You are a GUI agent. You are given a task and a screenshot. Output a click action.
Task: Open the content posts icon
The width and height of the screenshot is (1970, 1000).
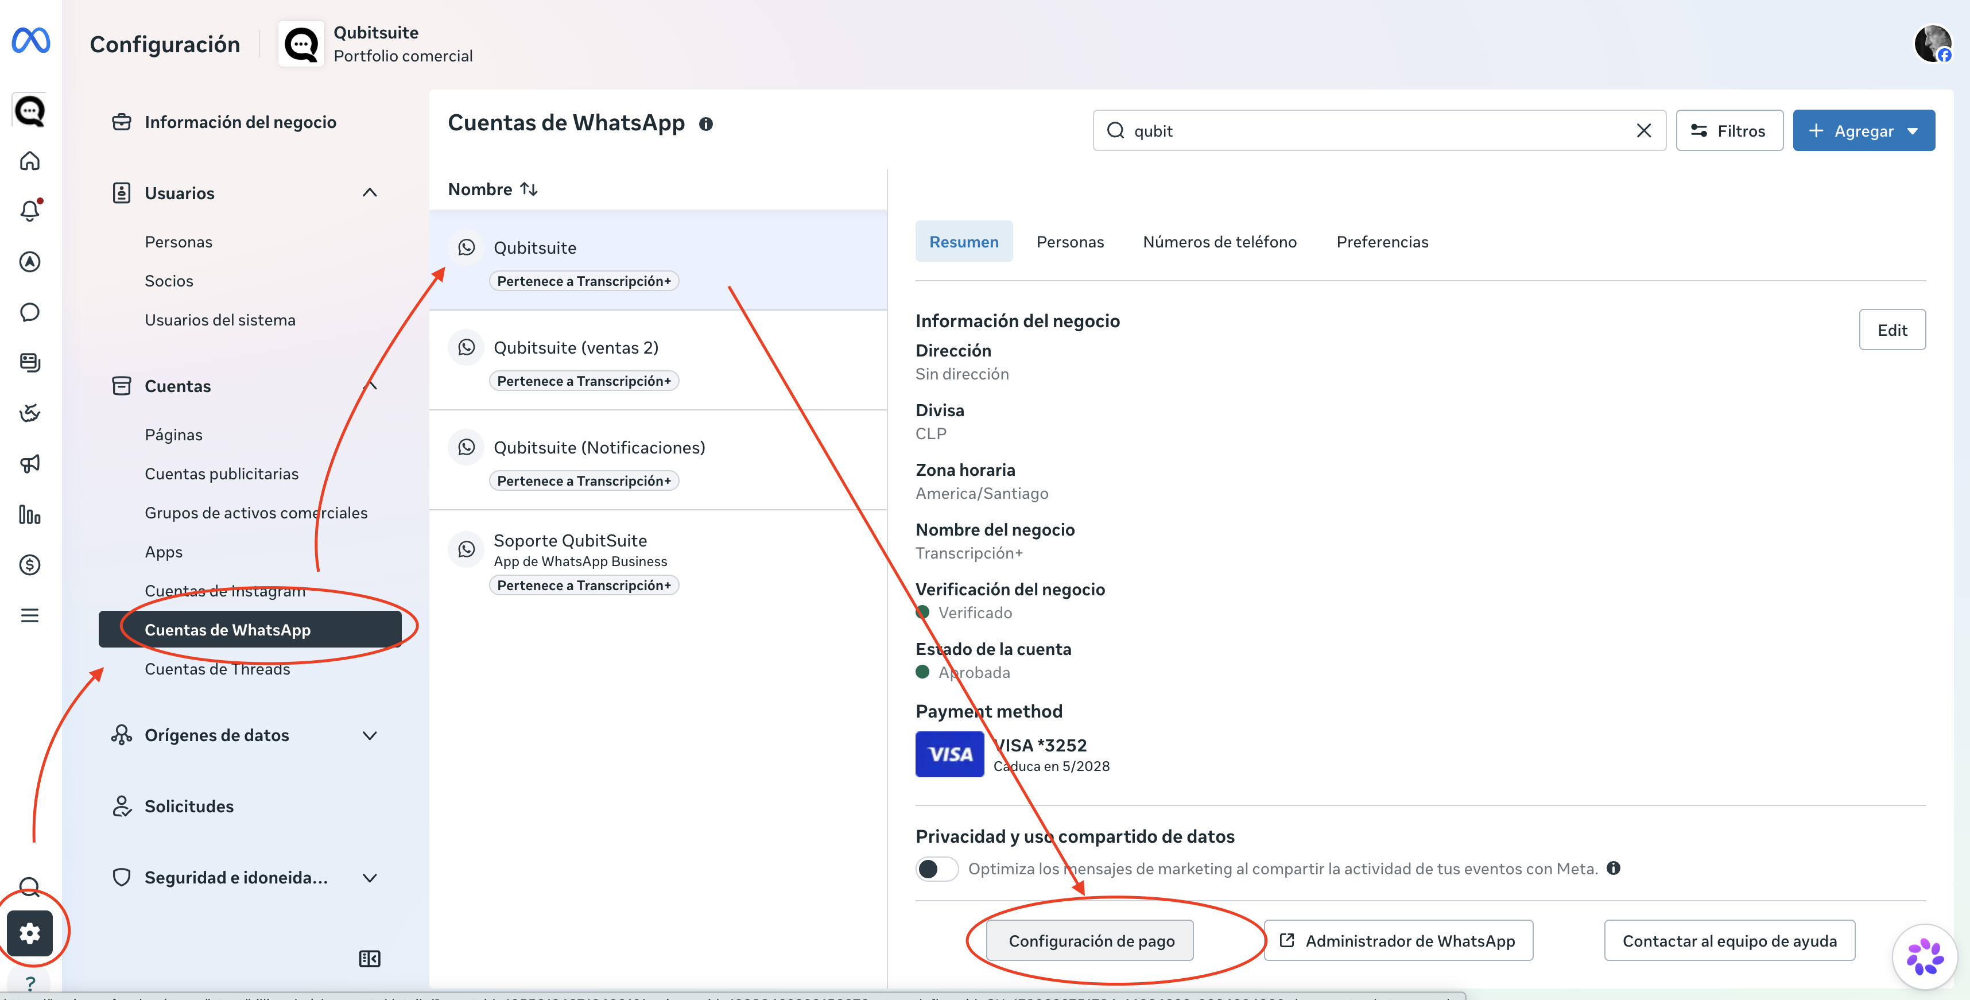coord(30,362)
